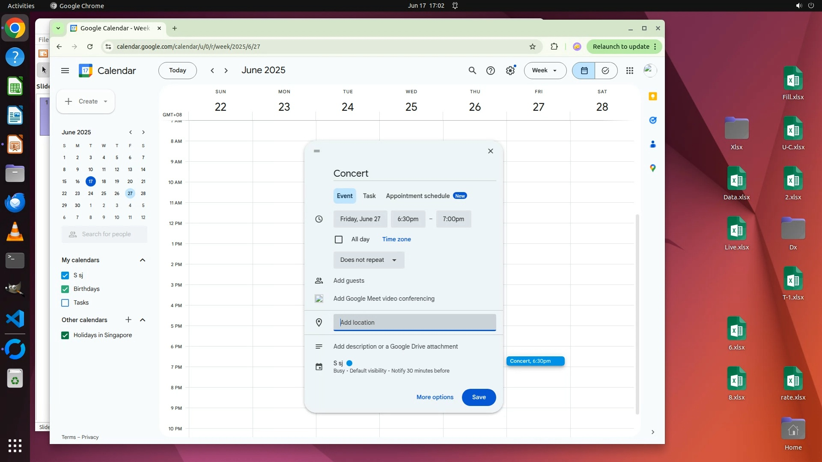The image size is (822, 462).
Task: Open Google Maps side panel icon
Action: click(652, 168)
